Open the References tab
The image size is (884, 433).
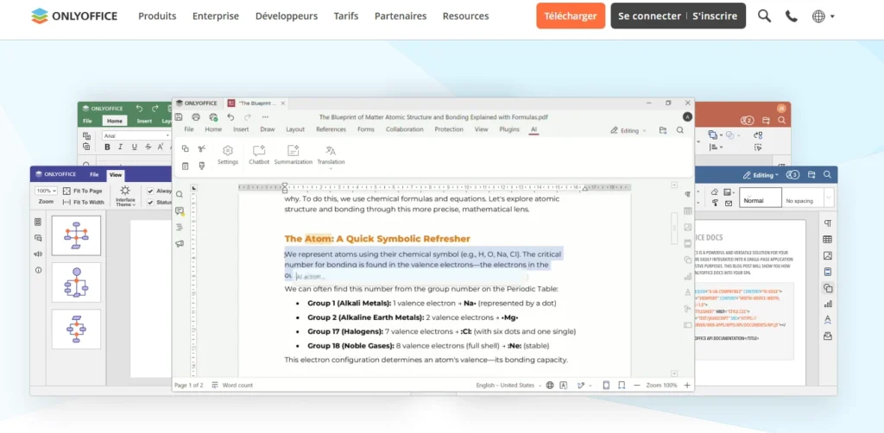click(331, 129)
